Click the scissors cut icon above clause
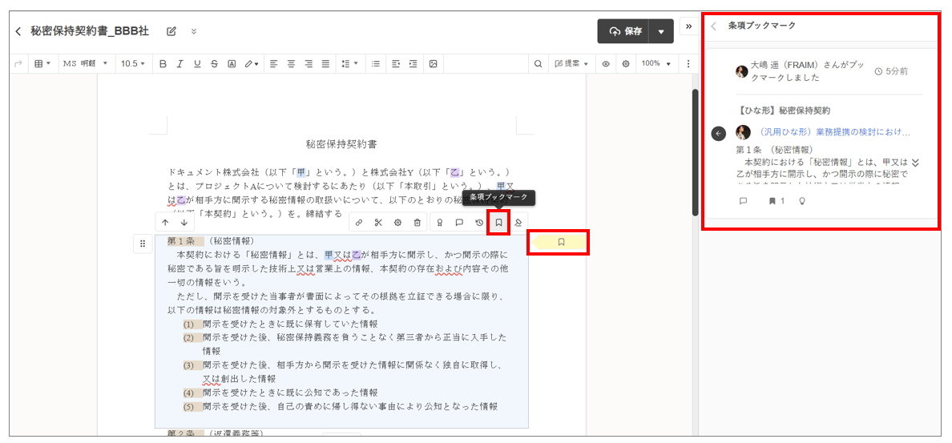 coord(378,223)
